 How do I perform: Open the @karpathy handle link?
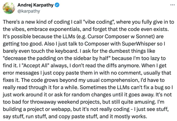tap(29, 11)
